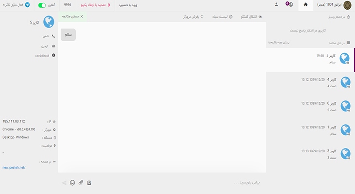Viewport: 355px width, 194px height.
Task: Open the user profile icon in header
Action: pos(276,5)
